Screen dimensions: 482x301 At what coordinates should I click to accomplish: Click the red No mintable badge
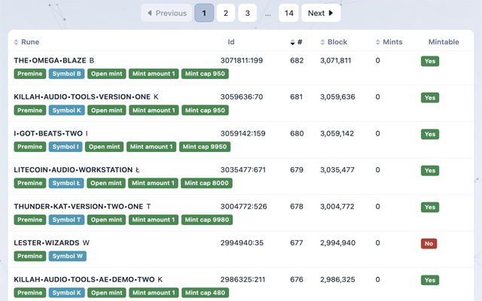[429, 244]
